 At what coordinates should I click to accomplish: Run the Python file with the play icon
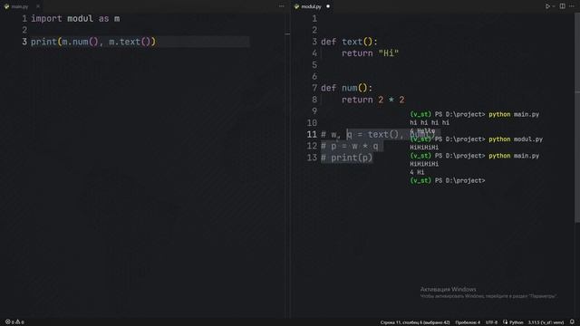pyautogui.click(x=547, y=6)
